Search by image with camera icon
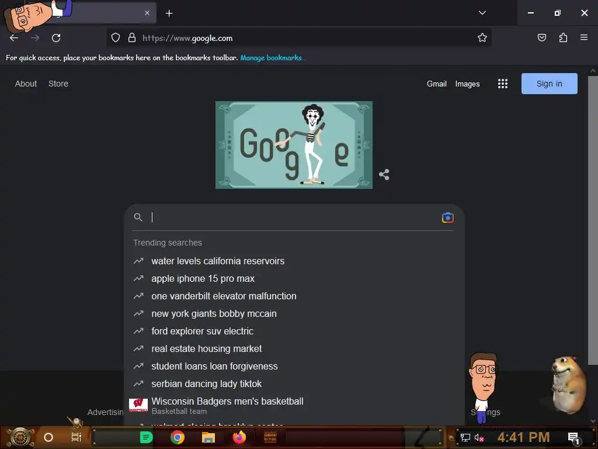This screenshot has width=598, height=449. (448, 217)
